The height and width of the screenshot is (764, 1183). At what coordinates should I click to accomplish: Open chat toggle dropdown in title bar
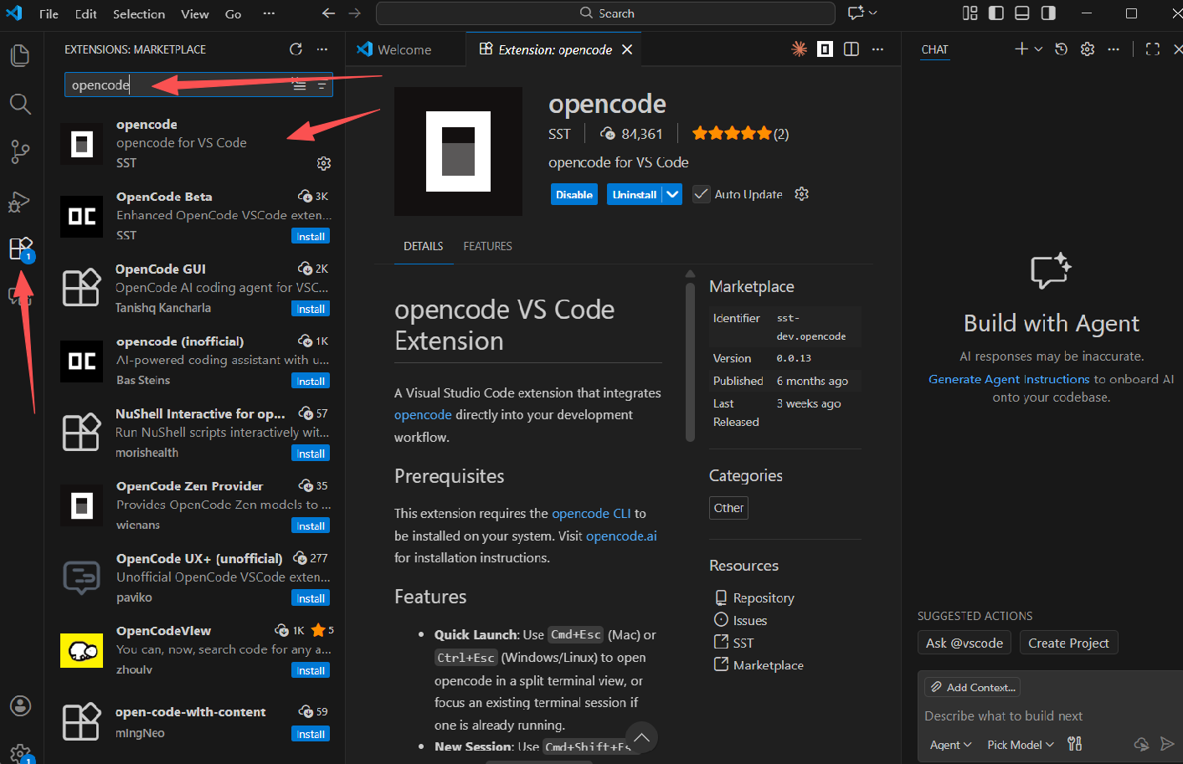873,13
